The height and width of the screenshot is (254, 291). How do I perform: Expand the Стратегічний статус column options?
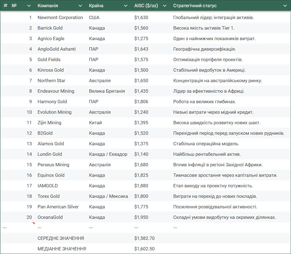[285, 6]
